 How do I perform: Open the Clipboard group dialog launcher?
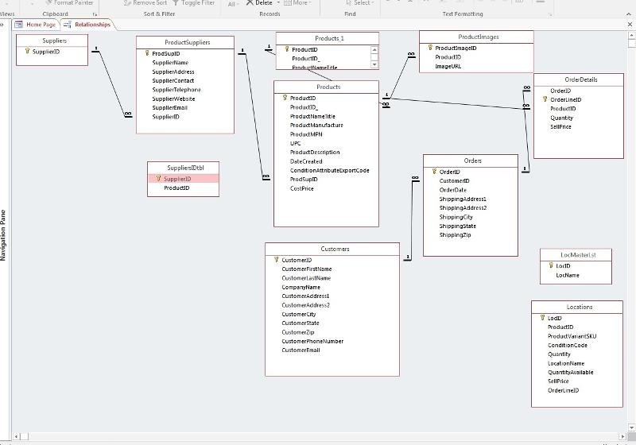[95, 14]
